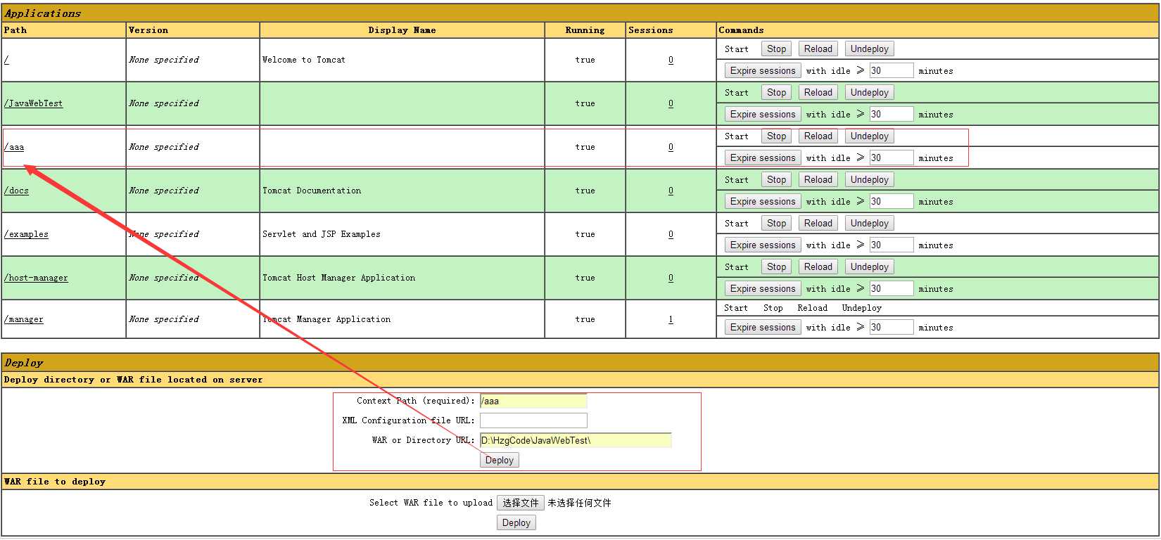Edit idle minutes field for /docs
This screenshot has height=540, width=1161.
892,201
